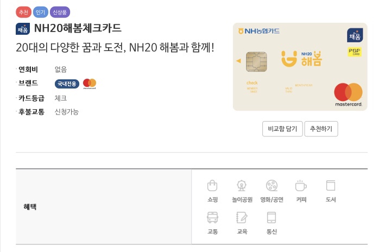The image size is (379, 252).
Task: Choose the 교통 bus icon
Action: 212,218
